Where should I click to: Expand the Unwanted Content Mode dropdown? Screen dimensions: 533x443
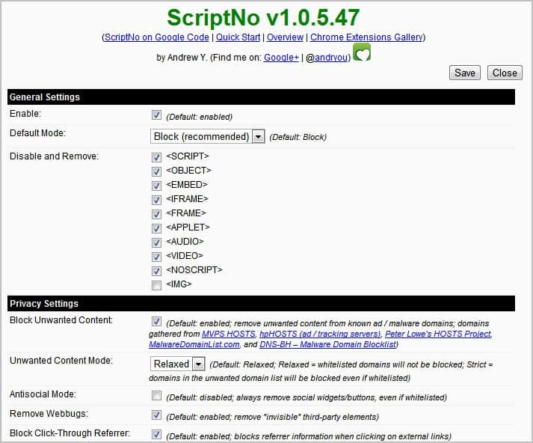(178, 364)
